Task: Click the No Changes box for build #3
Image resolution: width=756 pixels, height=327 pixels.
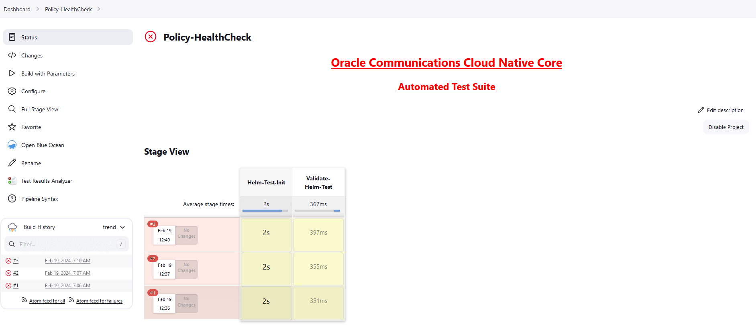Action: (x=186, y=235)
